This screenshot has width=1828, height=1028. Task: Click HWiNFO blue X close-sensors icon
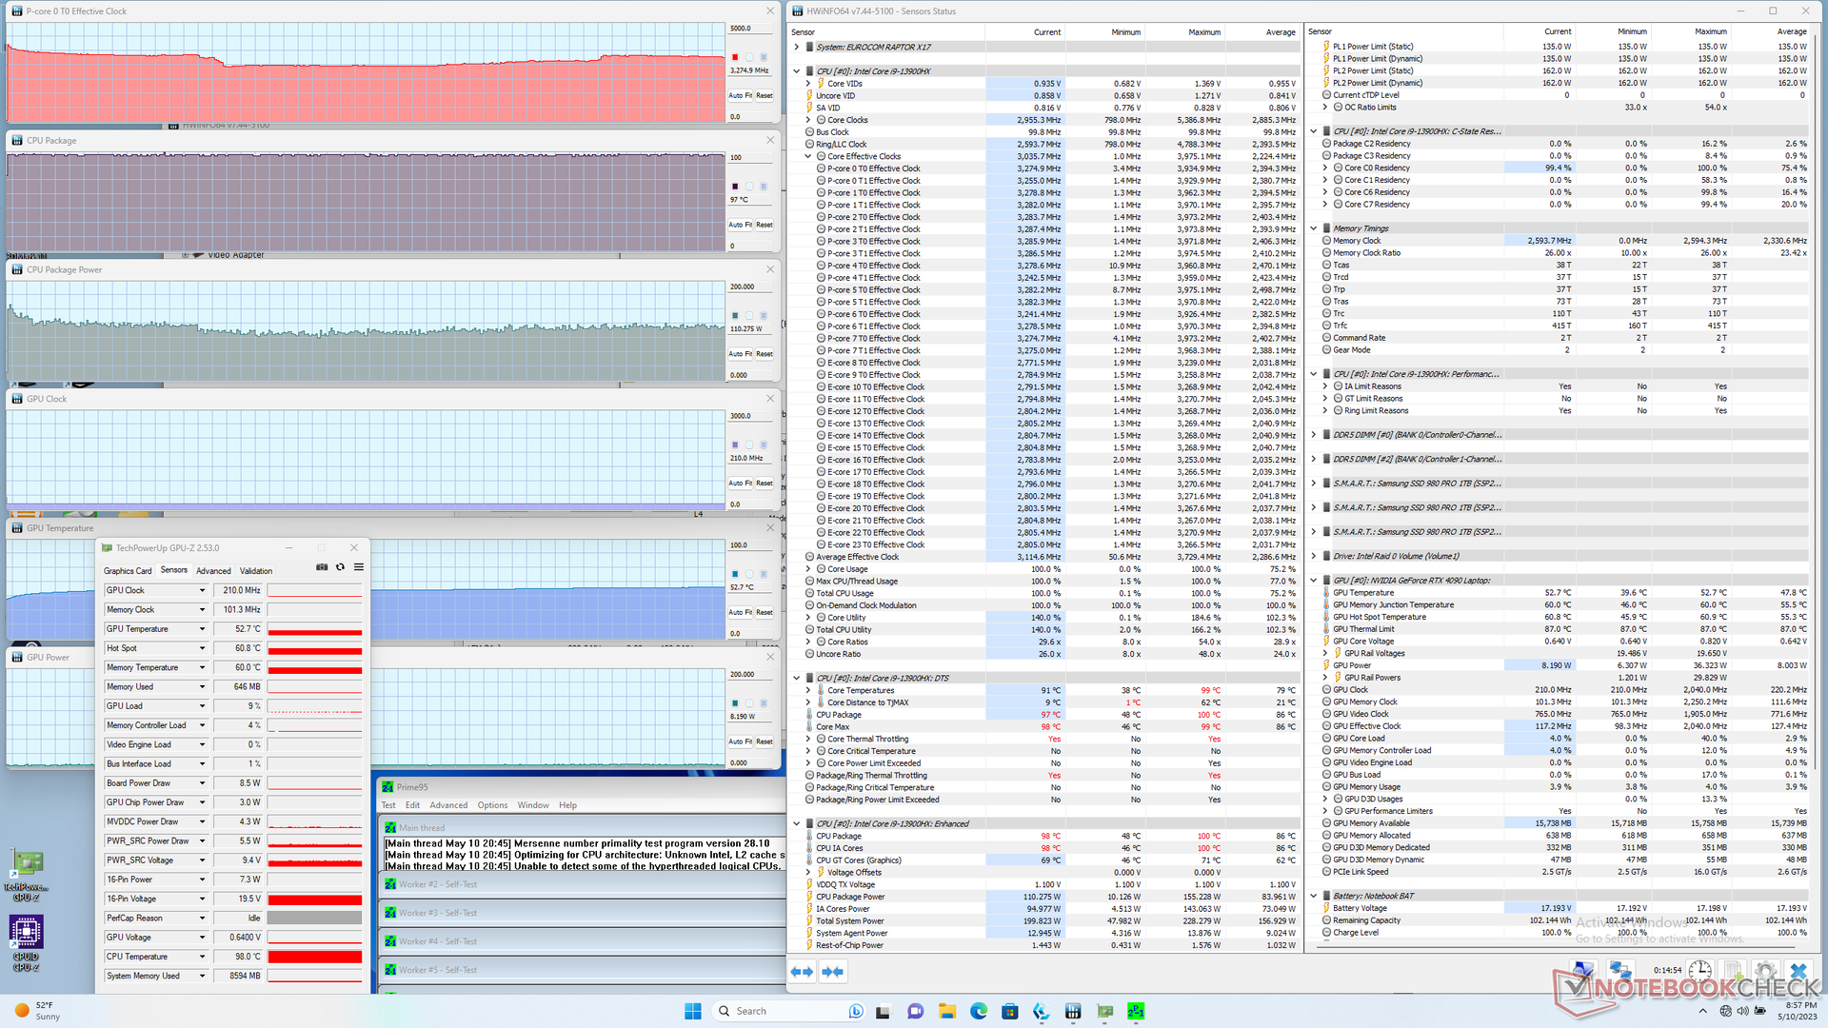pyautogui.click(x=1798, y=971)
